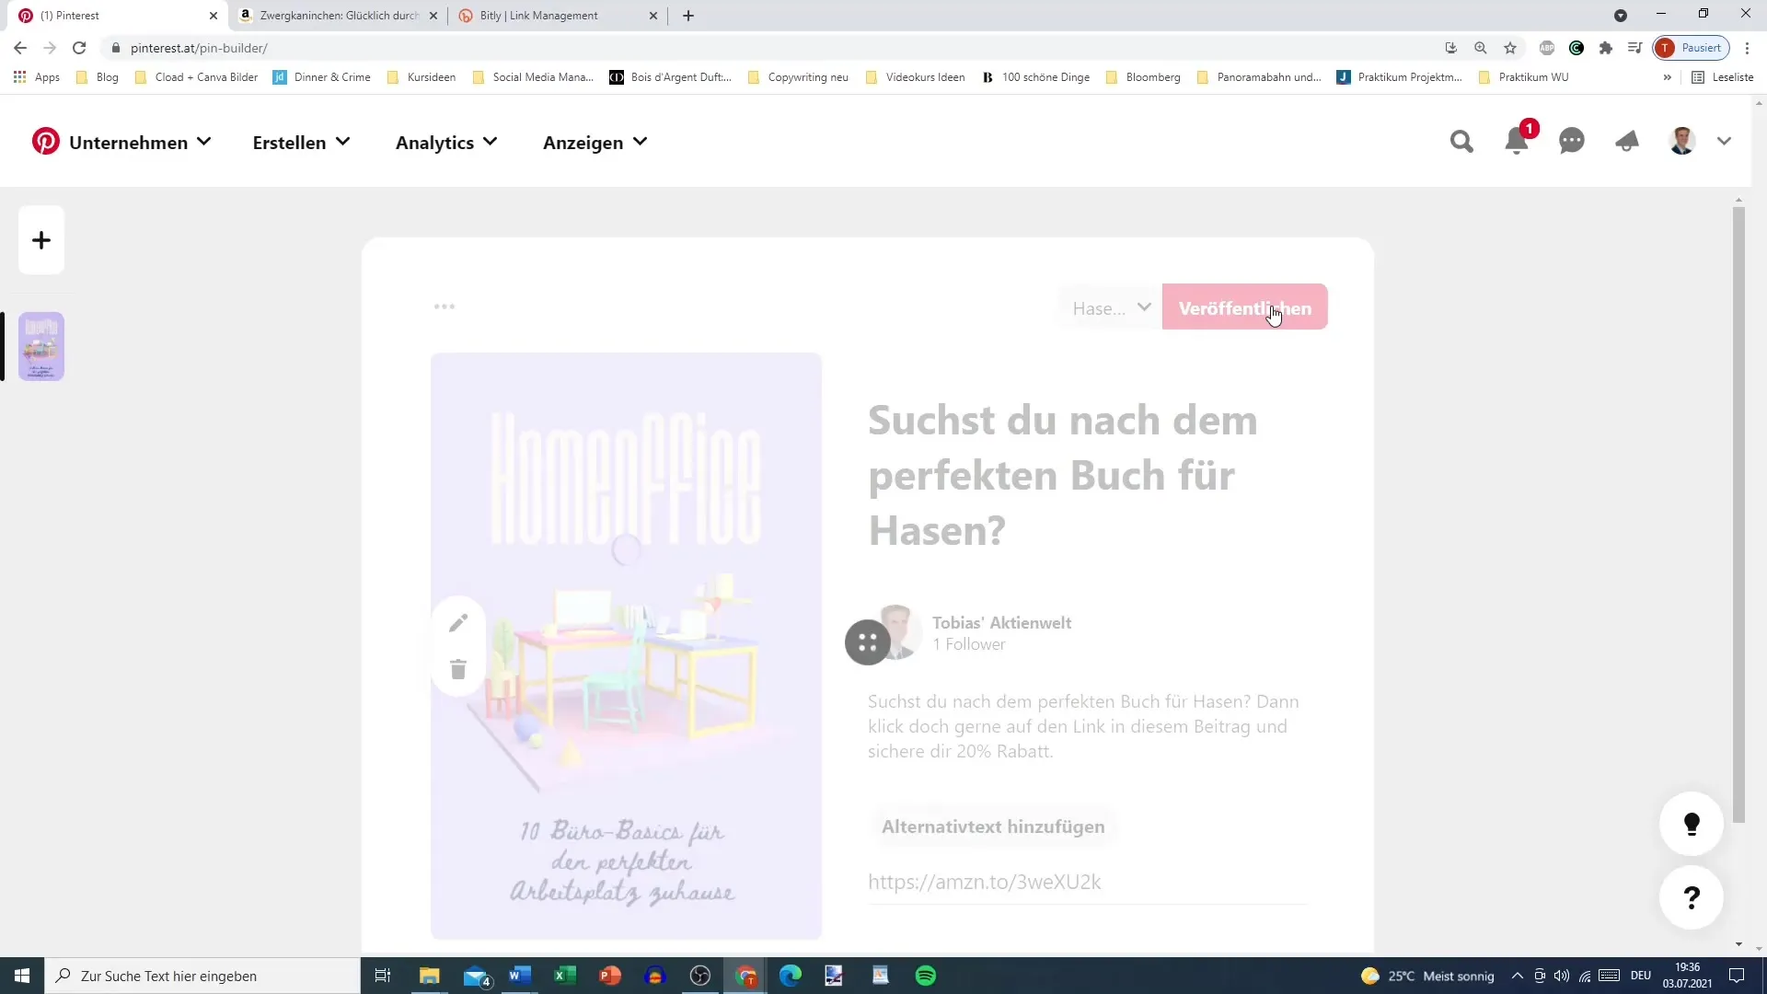Open notifications bell icon

coord(1517,142)
